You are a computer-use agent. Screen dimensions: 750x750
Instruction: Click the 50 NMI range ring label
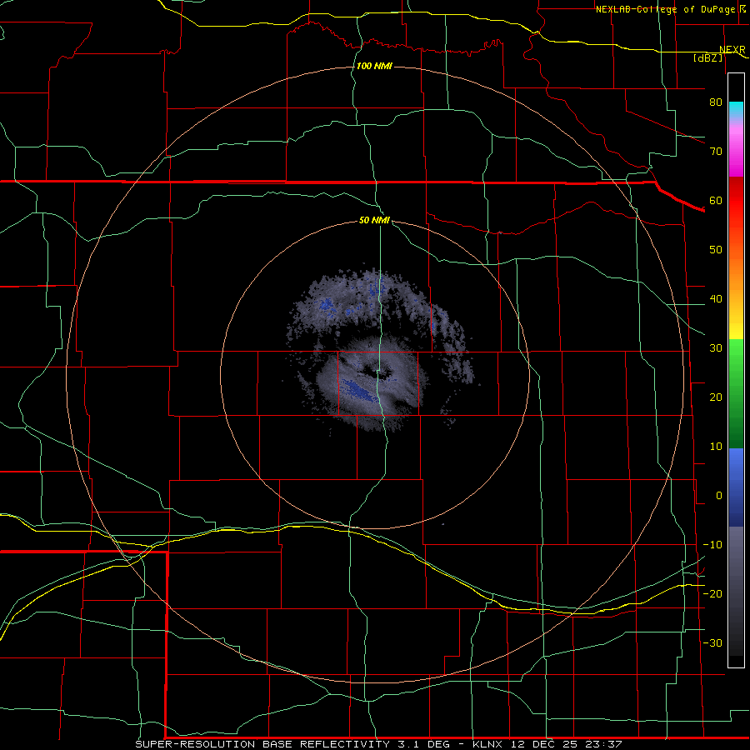tap(374, 220)
